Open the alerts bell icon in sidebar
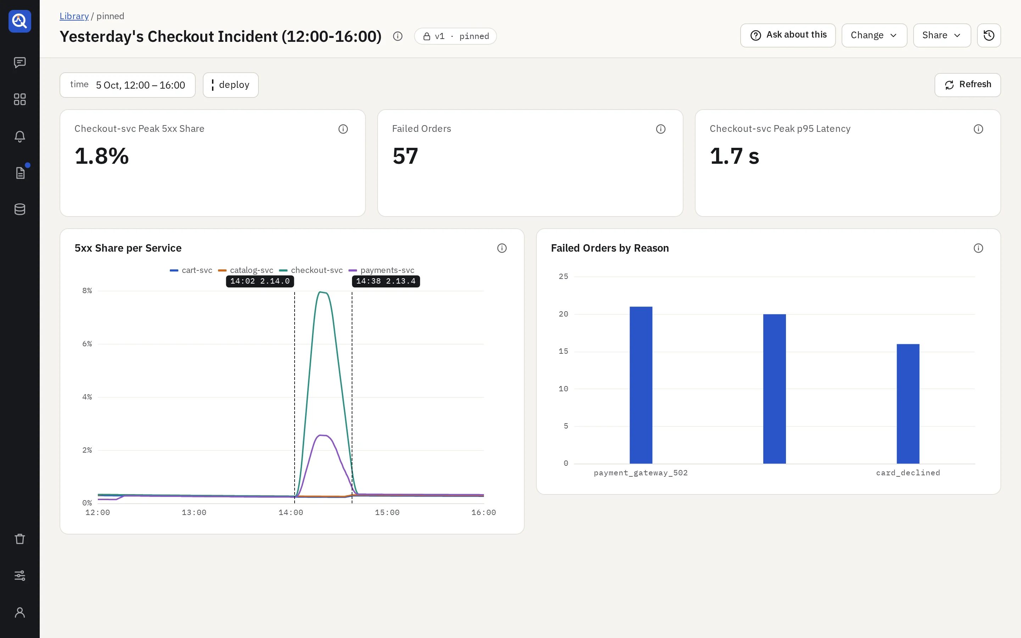The image size is (1021, 638). tap(20, 136)
